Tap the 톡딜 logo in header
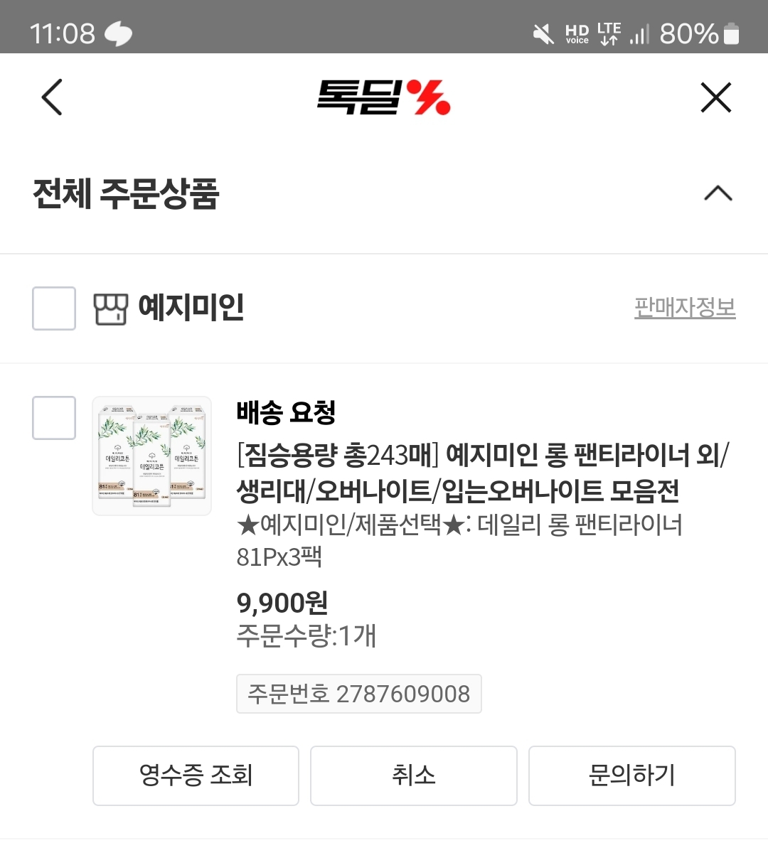 383,97
